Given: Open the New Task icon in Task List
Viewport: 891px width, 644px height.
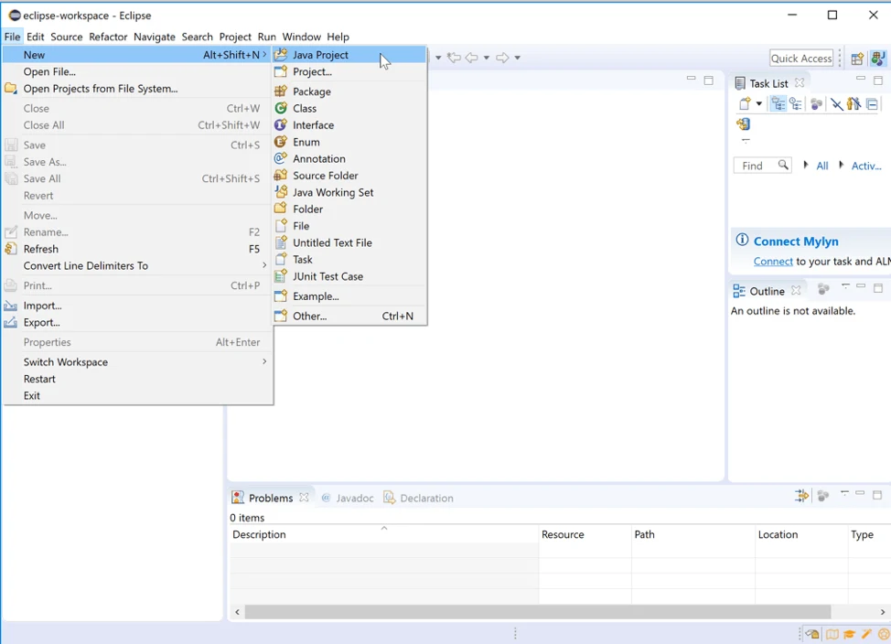Looking at the screenshot, I should pyautogui.click(x=745, y=103).
